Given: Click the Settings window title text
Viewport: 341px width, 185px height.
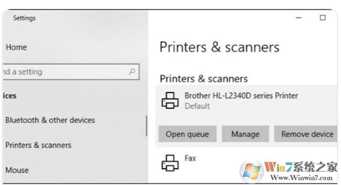Looking at the screenshot, I should 24,18.
